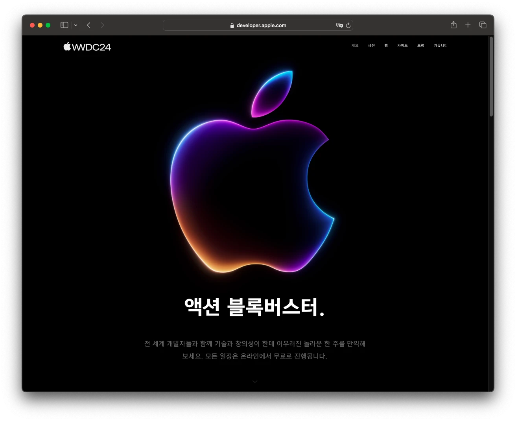Click the vertical page scrollbar
Image resolution: width=516 pixels, height=421 pixels.
click(491, 77)
